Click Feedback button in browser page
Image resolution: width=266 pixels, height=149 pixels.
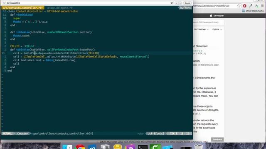pos(217,139)
